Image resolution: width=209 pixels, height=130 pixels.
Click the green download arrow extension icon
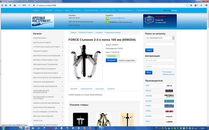tap(201, 5)
